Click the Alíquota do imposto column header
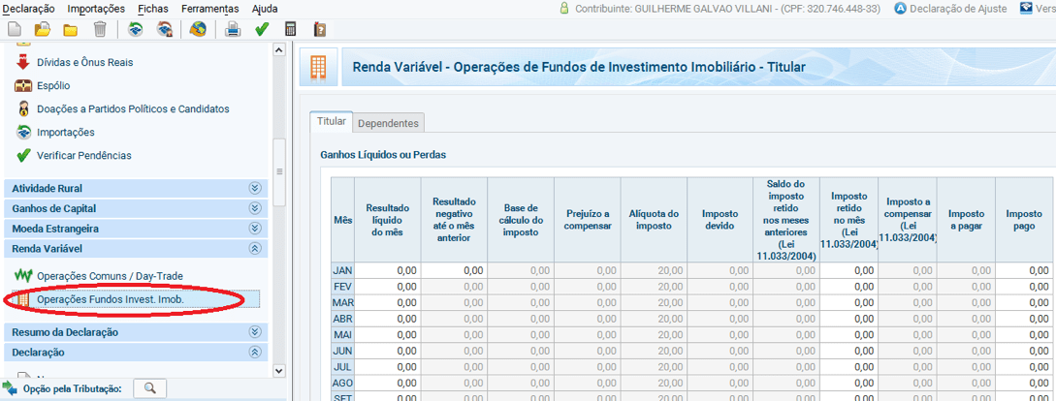Image resolution: width=1056 pixels, height=401 pixels. 654,220
